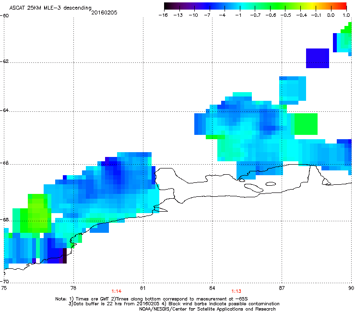Click the dark purple square near 62S 89E
355x312 pixels.
point(318,58)
